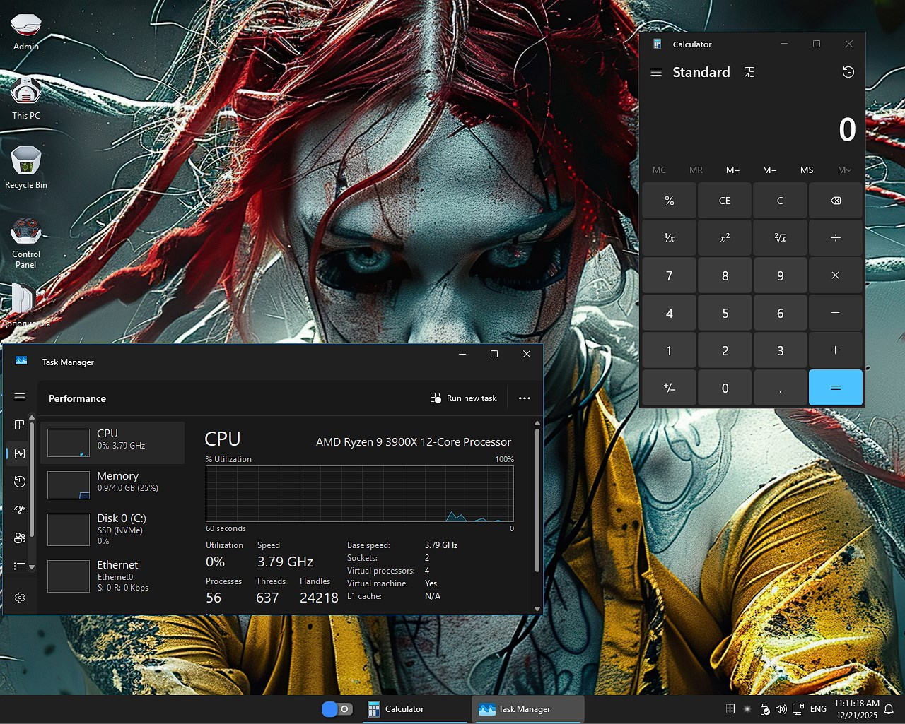The height and width of the screenshot is (724, 905).
Task: Open Calculator history panel
Action: click(x=848, y=72)
